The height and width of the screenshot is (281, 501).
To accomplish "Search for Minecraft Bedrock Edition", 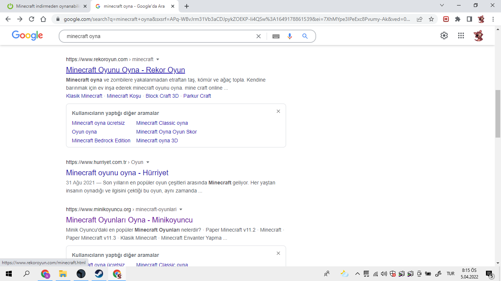I will (101, 140).
